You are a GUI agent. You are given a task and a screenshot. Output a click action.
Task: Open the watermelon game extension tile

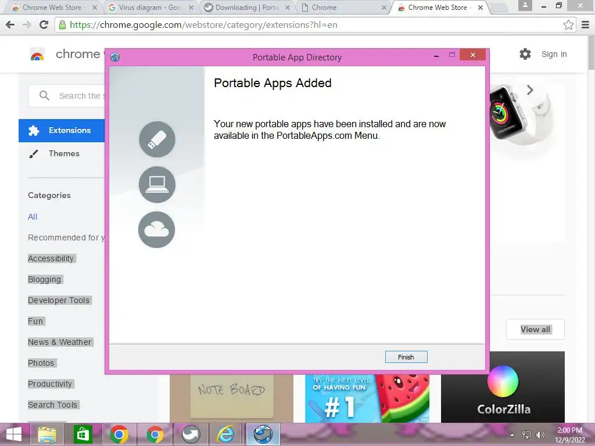pos(367,398)
